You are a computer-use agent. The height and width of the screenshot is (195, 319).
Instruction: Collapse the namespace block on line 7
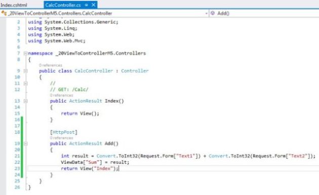(25, 54)
